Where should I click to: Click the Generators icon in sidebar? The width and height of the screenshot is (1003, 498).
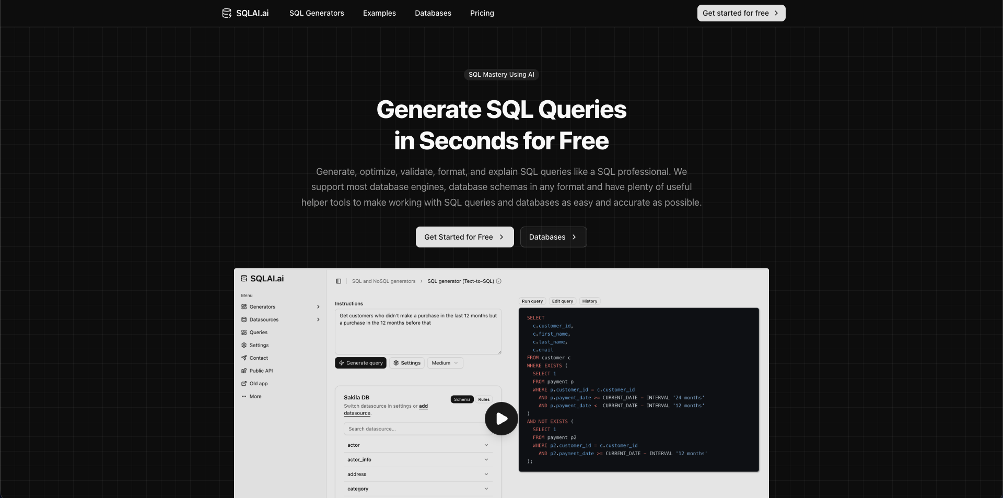click(x=244, y=307)
